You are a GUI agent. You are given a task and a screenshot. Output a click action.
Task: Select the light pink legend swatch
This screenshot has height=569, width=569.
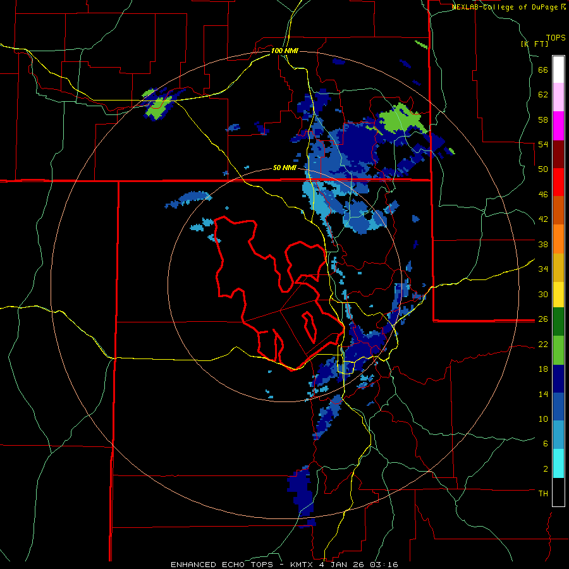click(x=558, y=97)
